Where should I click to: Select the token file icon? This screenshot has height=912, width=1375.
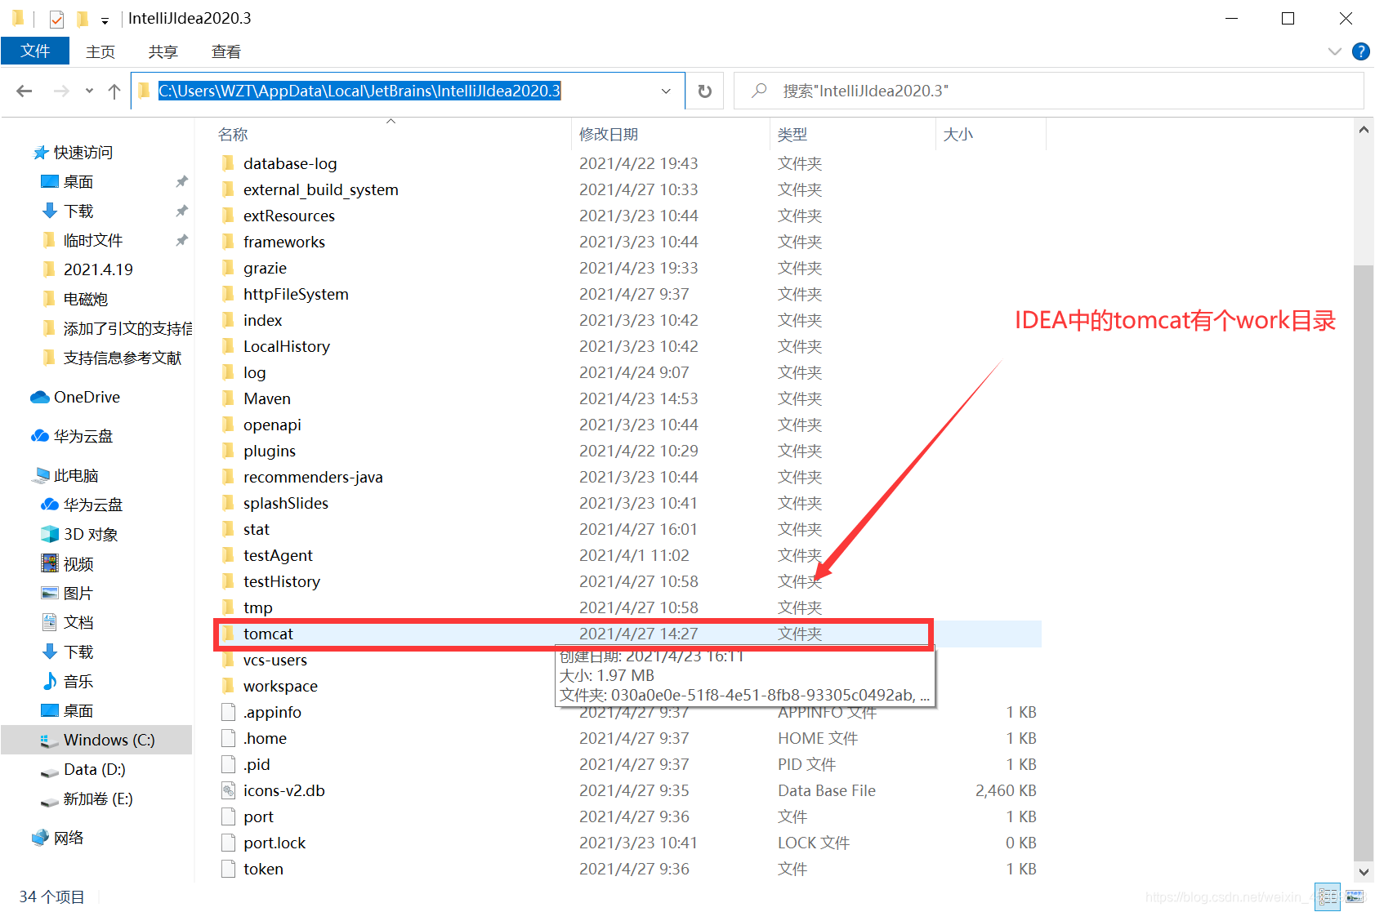pos(228,869)
